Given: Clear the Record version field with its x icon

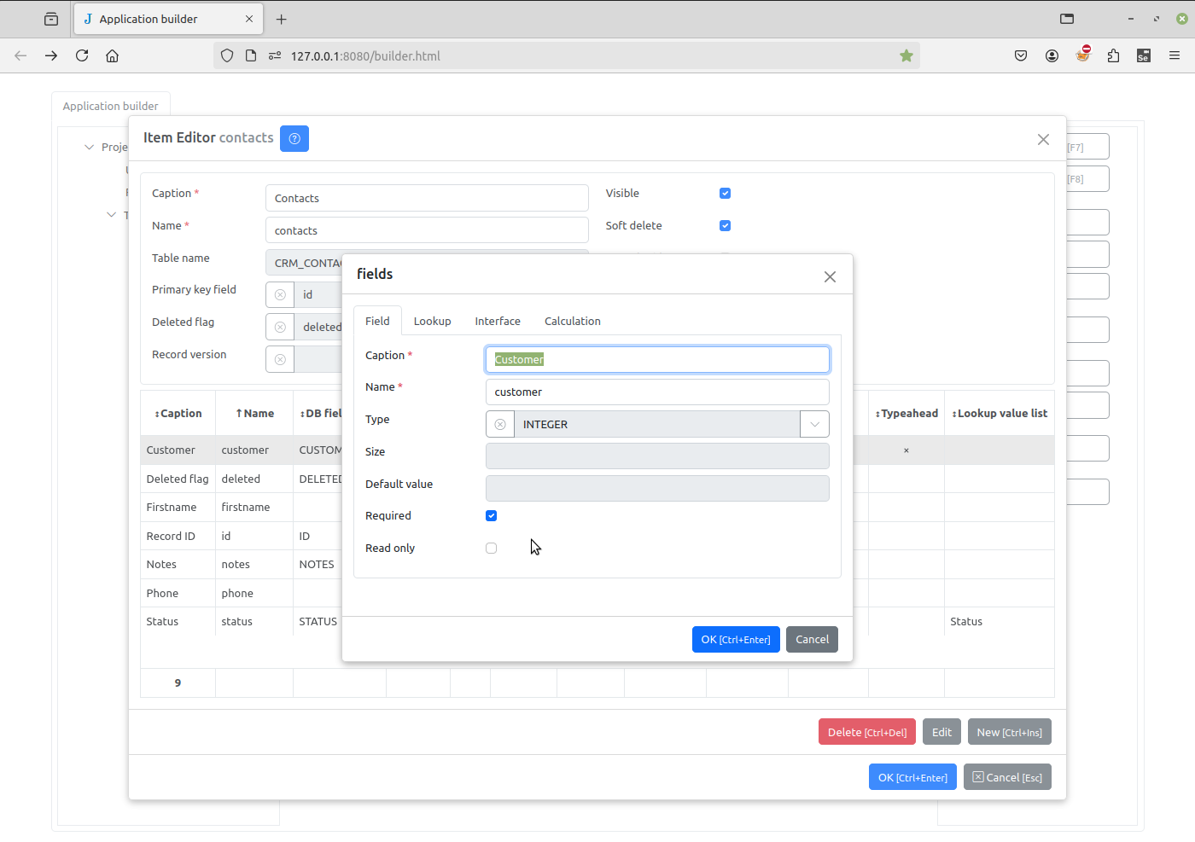Looking at the screenshot, I should (280, 359).
